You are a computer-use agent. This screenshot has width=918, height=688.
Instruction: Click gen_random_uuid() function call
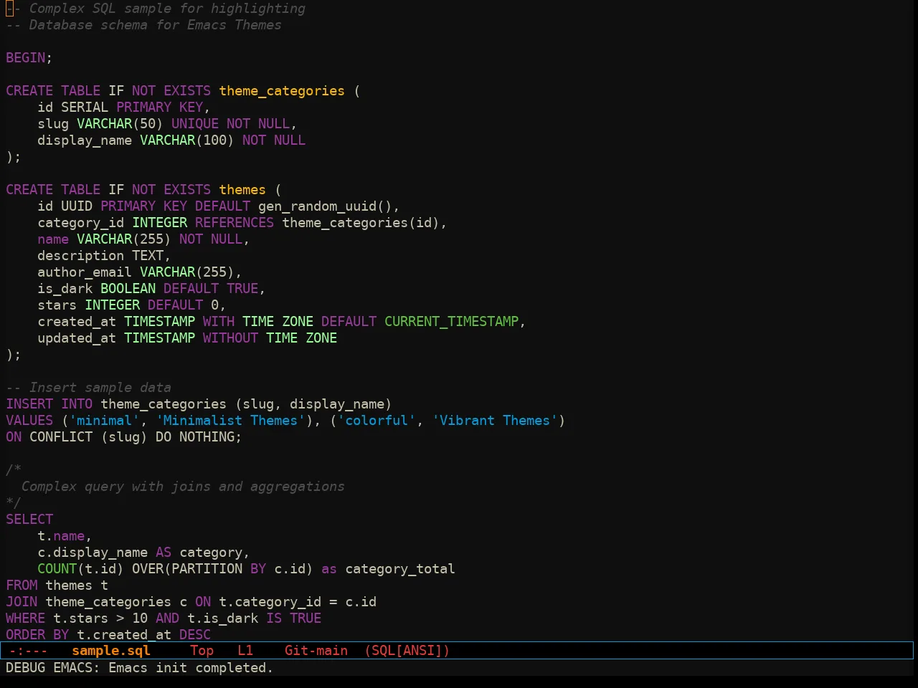click(325, 206)
